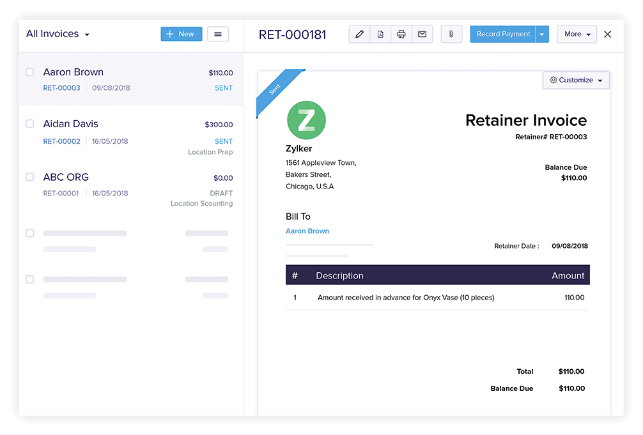This screenshot has height=435, width=643.
Task: Open the All Invoices dropdown
Action: [x=57, y=34]
